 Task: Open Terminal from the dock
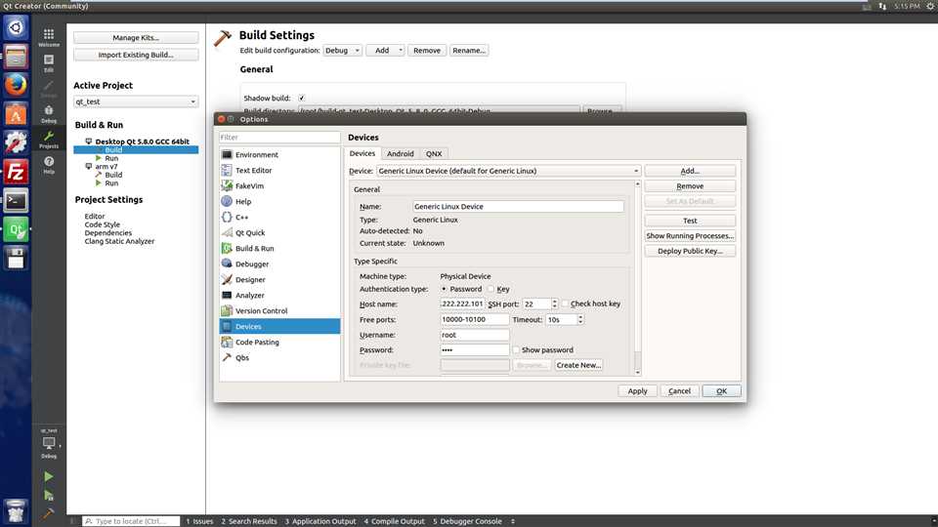16,201
